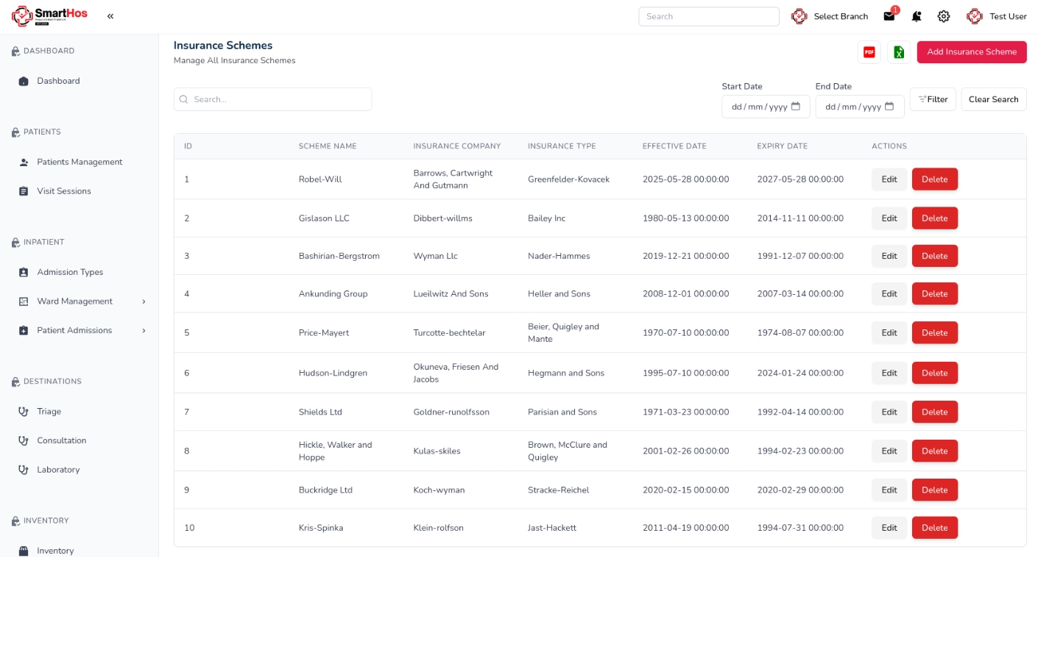Click the Add Insurance Scheme button
The width and height of the screenshot is (1038, 647).
click(971, 52)
